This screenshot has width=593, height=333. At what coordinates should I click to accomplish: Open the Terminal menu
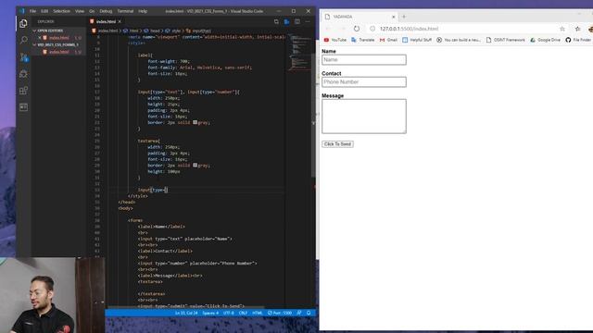click(125, 11)
